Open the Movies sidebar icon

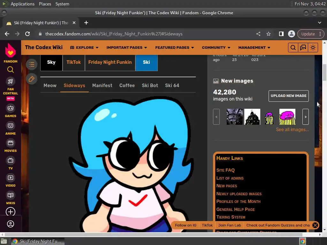pyautogui.click(x=11, y=143)
